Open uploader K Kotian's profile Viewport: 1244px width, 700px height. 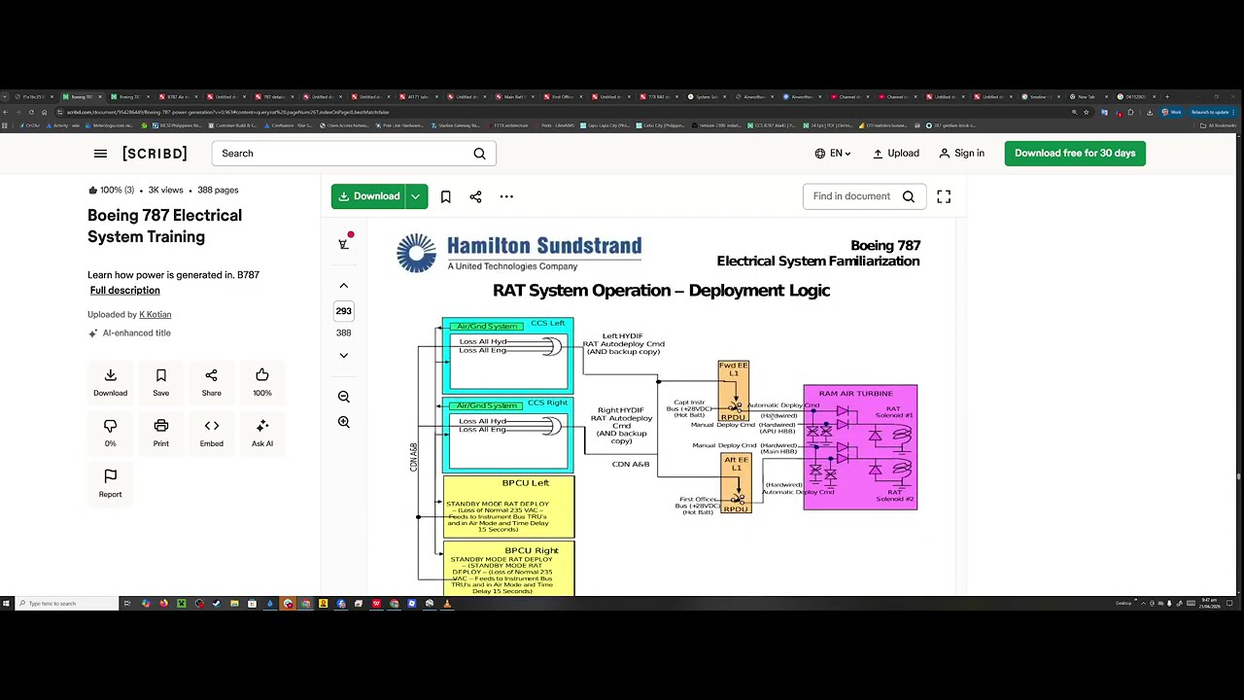(x=155, y=315)
